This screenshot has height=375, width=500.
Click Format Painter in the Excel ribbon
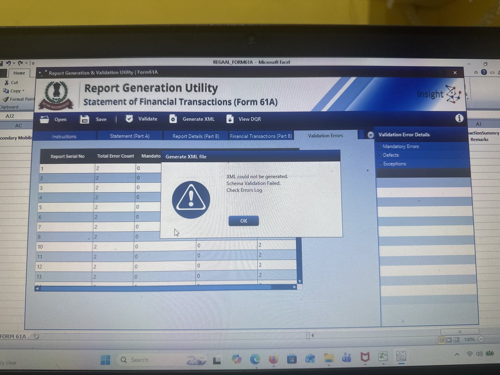click(19, 99)
